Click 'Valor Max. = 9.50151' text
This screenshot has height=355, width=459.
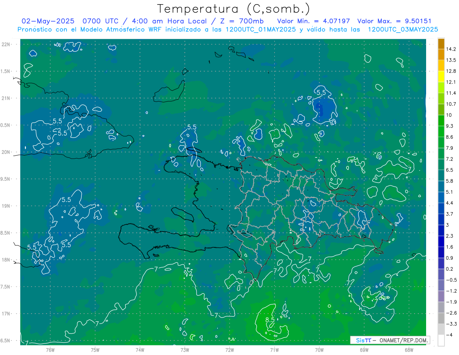point(394,21)
